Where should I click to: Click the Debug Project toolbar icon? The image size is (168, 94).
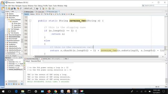(x=50, y=8)
